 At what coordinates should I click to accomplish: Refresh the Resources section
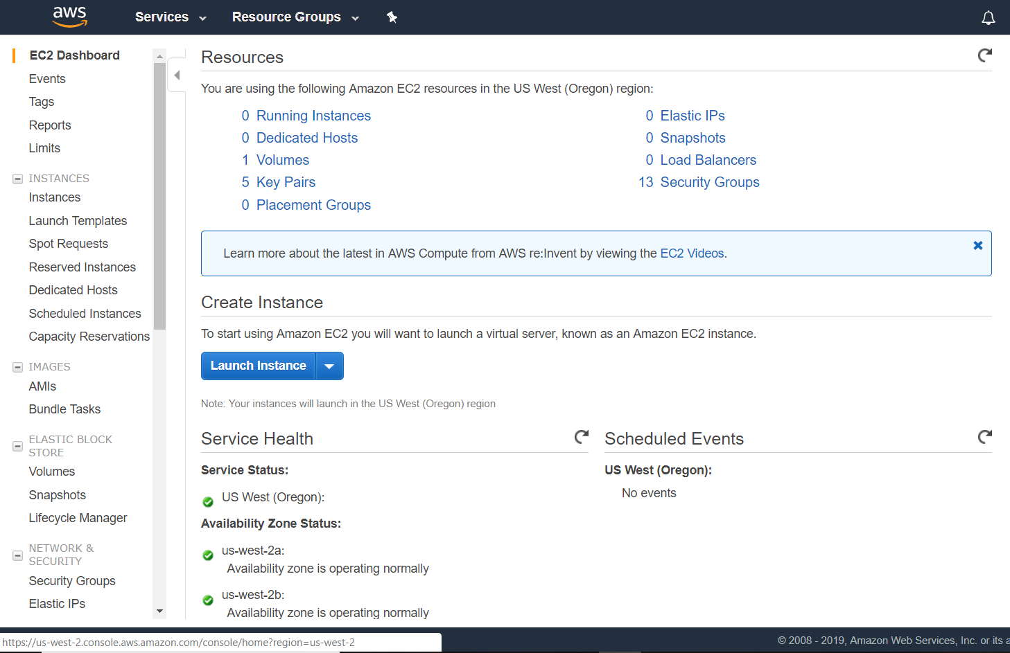click(x=984, y=55)
